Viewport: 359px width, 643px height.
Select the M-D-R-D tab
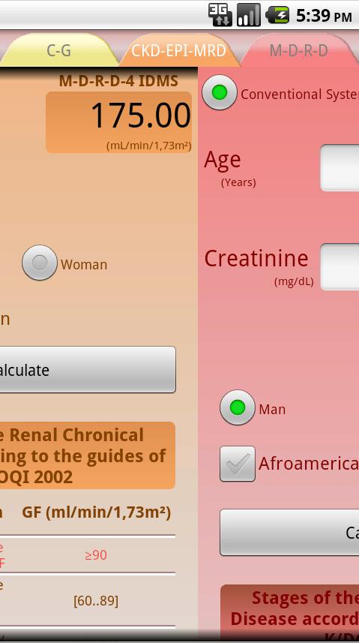pyautogui.click(x=299, y=50)
